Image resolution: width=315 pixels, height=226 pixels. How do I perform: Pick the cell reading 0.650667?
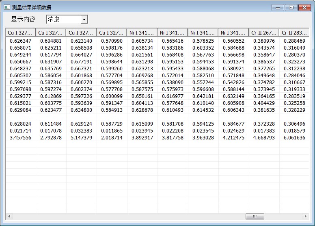tap(20, 62)
